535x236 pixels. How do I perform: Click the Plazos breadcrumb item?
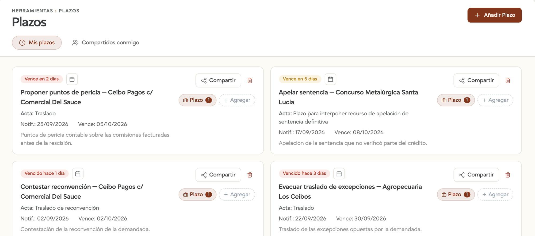pos(69,11)
